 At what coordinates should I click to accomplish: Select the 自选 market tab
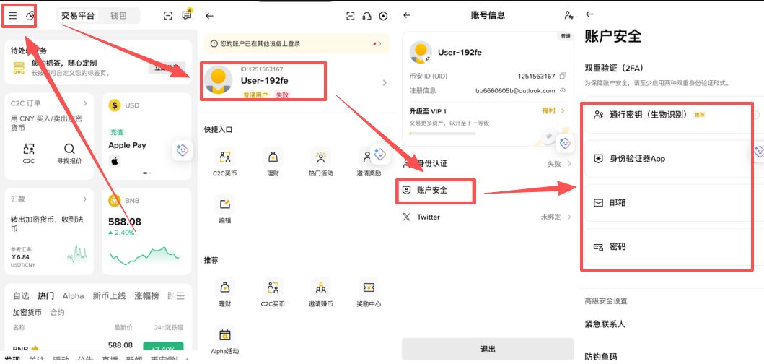point(21,295)
